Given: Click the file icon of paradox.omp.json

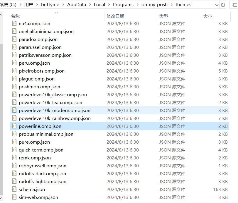Looking at the screenshot, I should 14,39.
